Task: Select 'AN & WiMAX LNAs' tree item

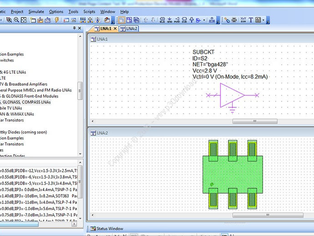Action: [17, 114]
